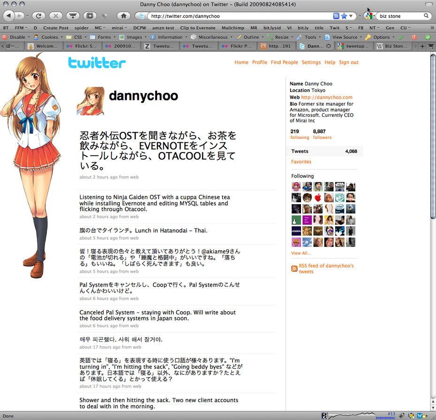Viewport: 436px width, 420px height.
Task: Open the http://dannychoo.com web link
Action: 327,98
